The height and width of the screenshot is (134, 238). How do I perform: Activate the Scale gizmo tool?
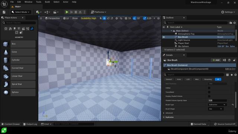112,18
